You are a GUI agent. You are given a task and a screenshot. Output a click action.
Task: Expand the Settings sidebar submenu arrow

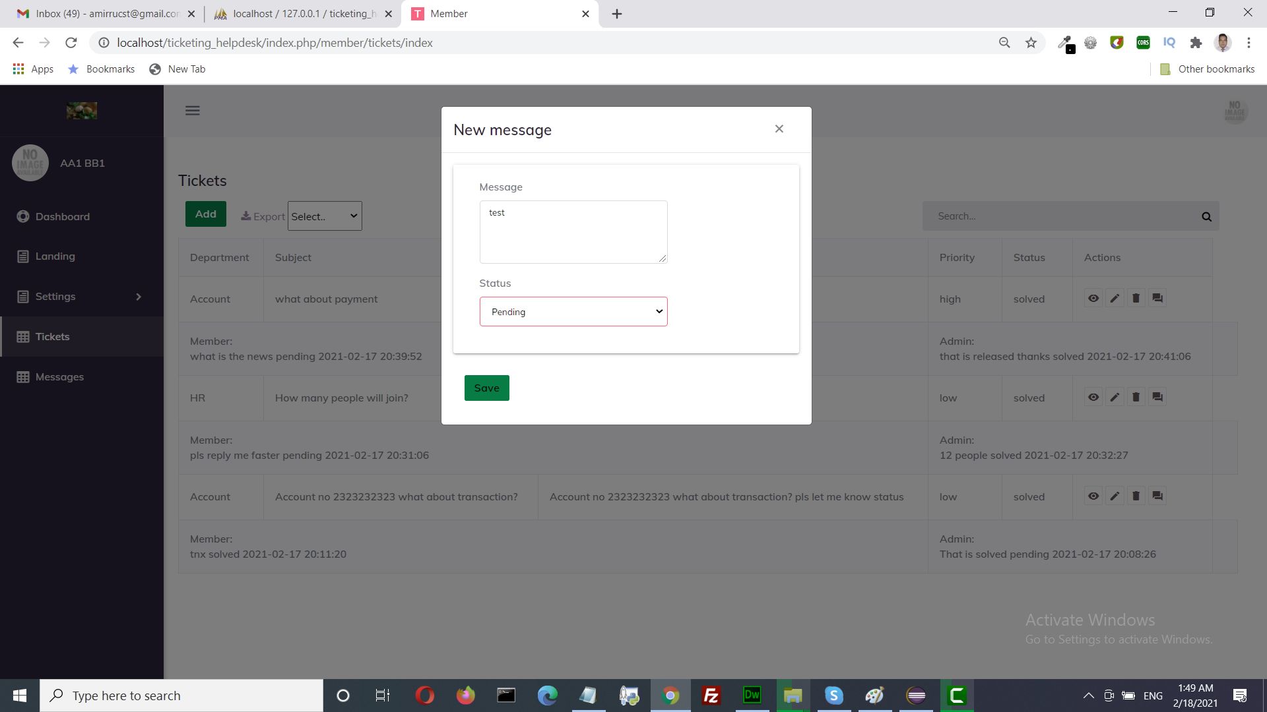click(x=139, y=297)
